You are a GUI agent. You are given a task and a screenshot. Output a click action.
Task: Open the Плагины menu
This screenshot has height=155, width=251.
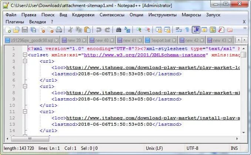click(x=15, y=22)
